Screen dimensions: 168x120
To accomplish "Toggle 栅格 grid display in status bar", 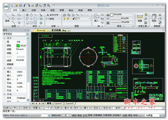I will pyautogui.click(x=79, y=115).
